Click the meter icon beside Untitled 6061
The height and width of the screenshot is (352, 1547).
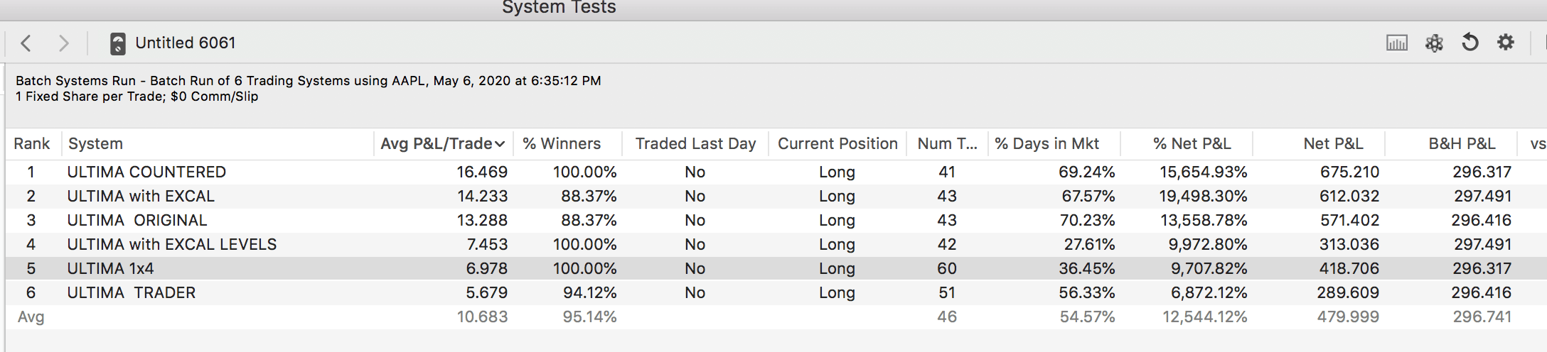tap(118, 43)
